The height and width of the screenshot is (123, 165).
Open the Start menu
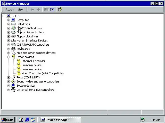pos(7,120)
